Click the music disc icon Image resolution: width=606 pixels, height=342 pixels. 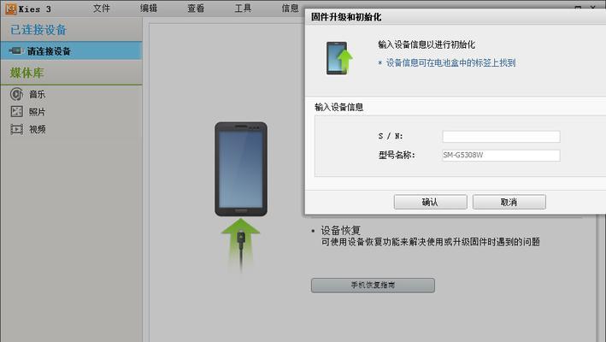(16, 94)
